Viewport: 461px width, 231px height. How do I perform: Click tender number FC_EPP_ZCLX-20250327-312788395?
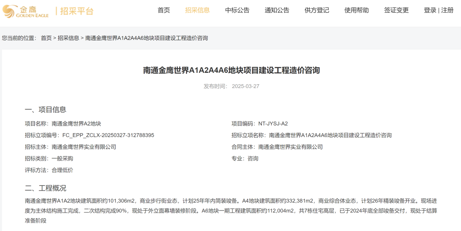tap(108, 135)
